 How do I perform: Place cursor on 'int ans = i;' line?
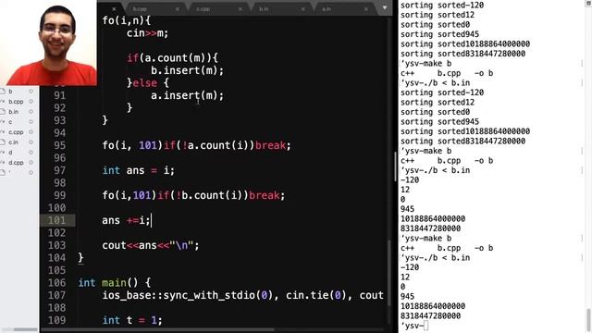(138, 170)
